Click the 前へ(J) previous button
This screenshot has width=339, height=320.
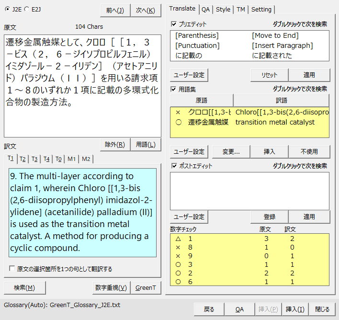click(x=115, y=11)
